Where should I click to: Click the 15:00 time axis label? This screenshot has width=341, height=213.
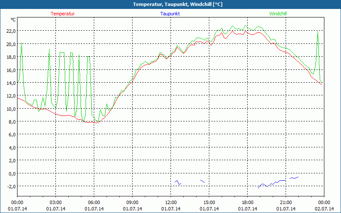pos(209,203)
